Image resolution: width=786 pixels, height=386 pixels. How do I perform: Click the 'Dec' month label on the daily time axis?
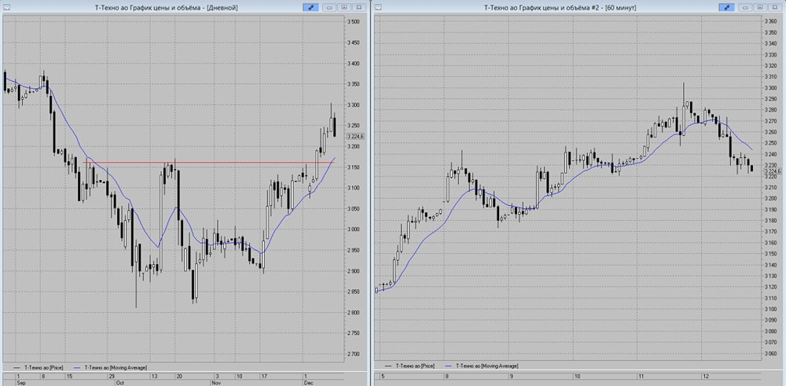coord(308,381)
